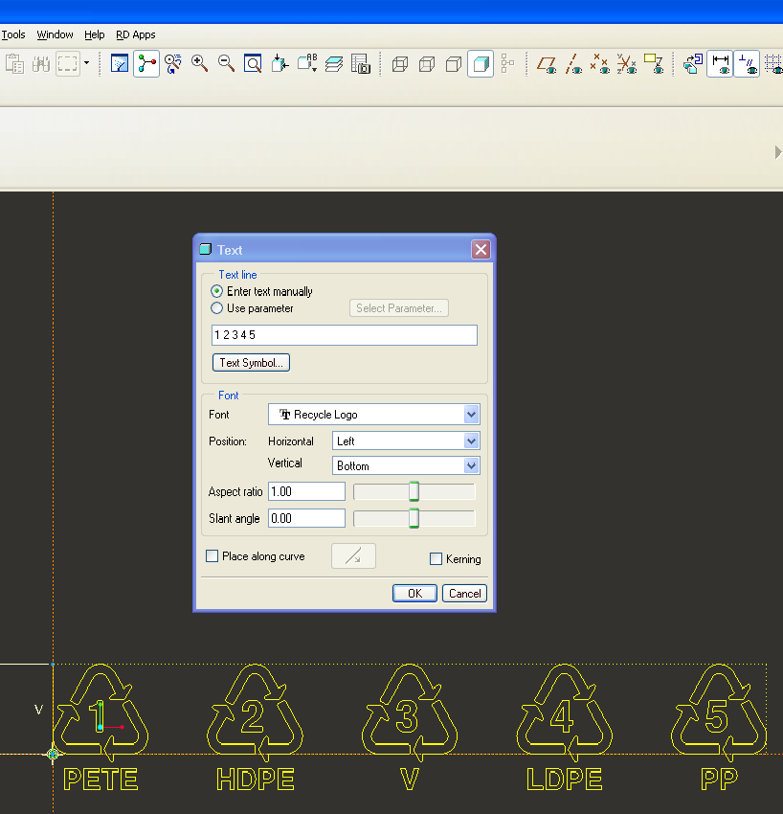Click the PETE recycle symbol number 1
783x814 pixels.
101,714
